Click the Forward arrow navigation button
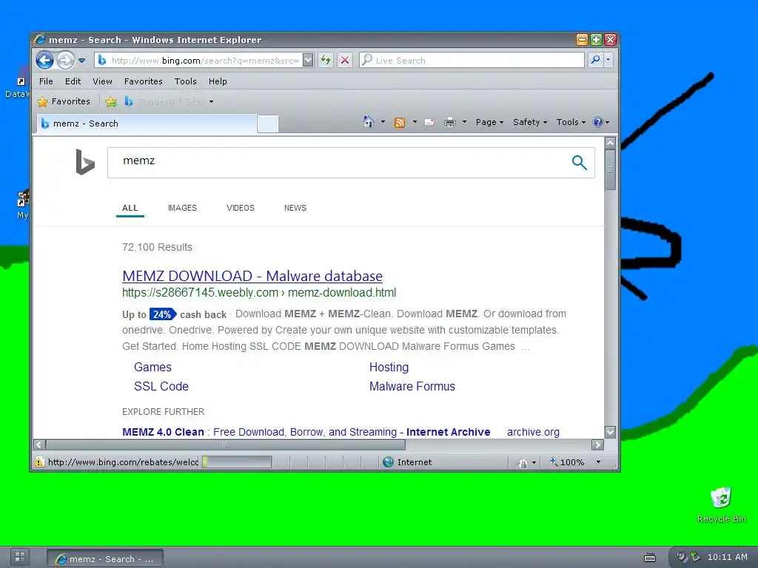This screenshot has width=758, height=568. tap(65, 61)
